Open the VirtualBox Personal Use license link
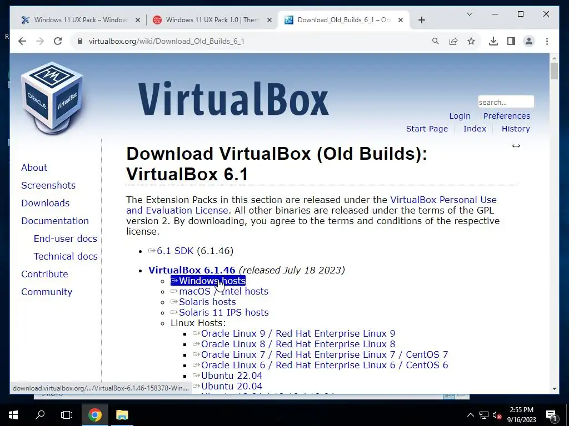The height and width of the screenshot is (426, 569). point(443,200)
